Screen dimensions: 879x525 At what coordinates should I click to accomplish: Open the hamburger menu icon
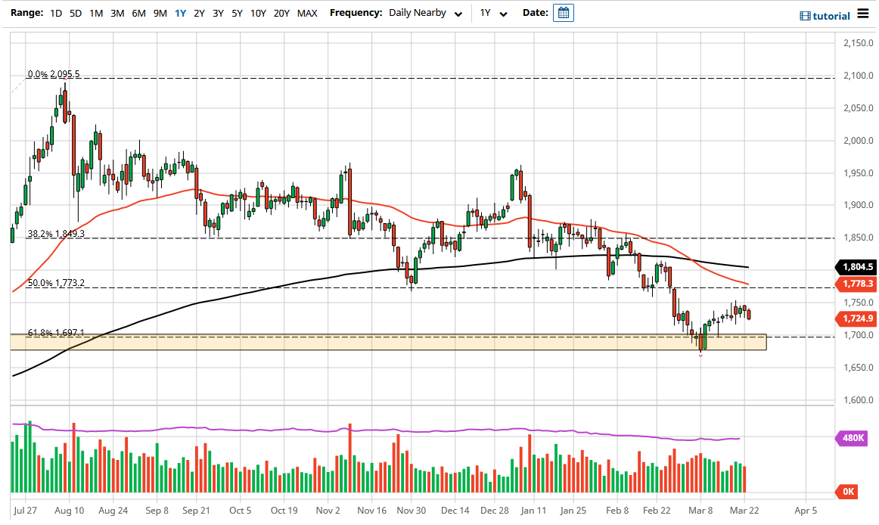coord(863,14)
